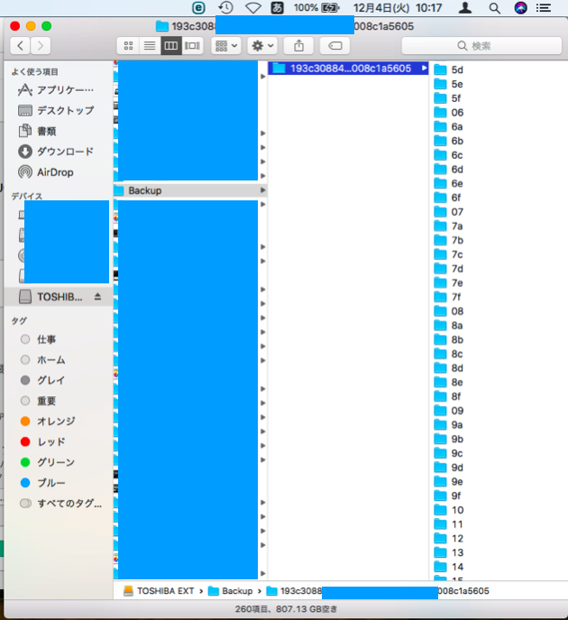The height and width of the screenshot is (620, 568).
Task: Open folder 6a
Action: pyautogui.click(x=448, y=127)
